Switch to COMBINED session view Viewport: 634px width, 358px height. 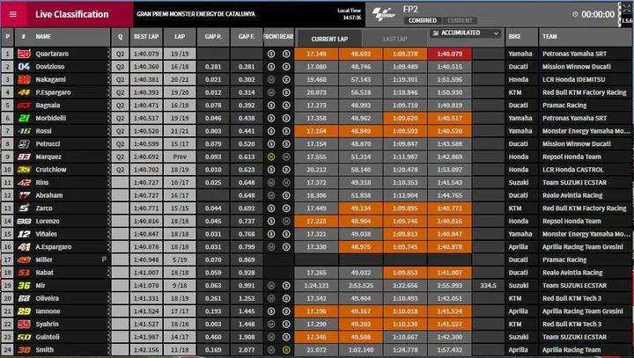pos(422,20)
